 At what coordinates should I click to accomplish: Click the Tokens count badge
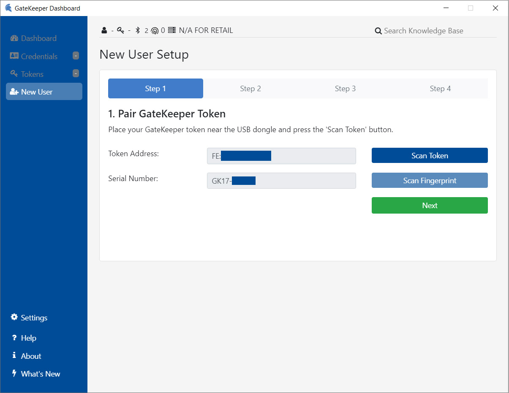coord(76,73)
